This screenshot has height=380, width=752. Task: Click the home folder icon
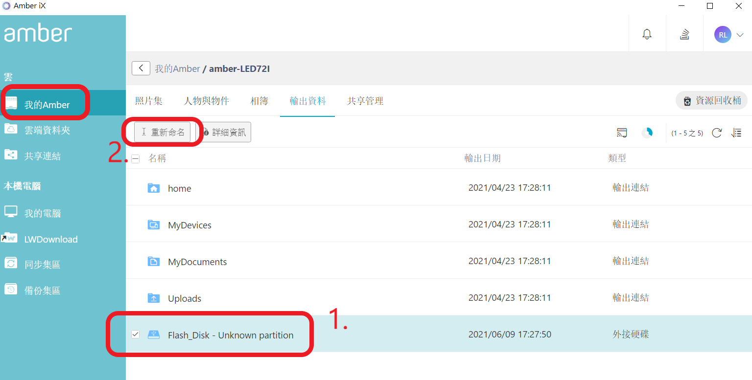(x=154, y=188)
